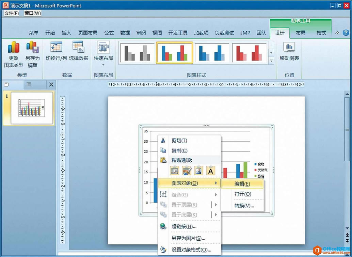
Task: Open the Data (数据) ribbon tab
Action: [125, 33]
